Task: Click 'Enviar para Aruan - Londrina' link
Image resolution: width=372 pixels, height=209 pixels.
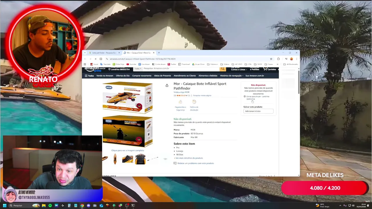Action: tap(257, 98)
